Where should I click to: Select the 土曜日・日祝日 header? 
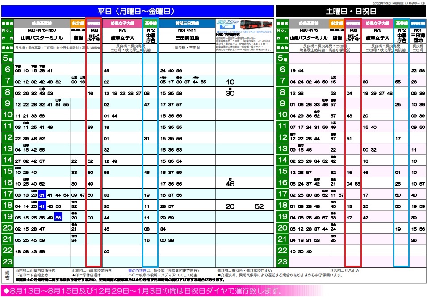click(351, 11)
